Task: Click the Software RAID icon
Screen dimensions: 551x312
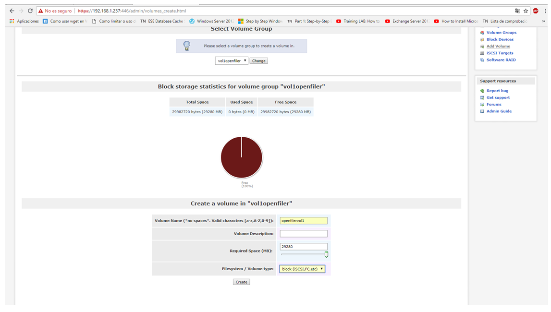Action: pos(482,60)
